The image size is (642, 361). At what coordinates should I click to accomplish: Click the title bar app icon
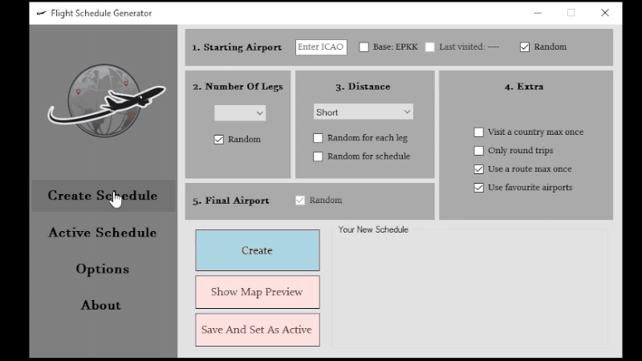[41, 13]
